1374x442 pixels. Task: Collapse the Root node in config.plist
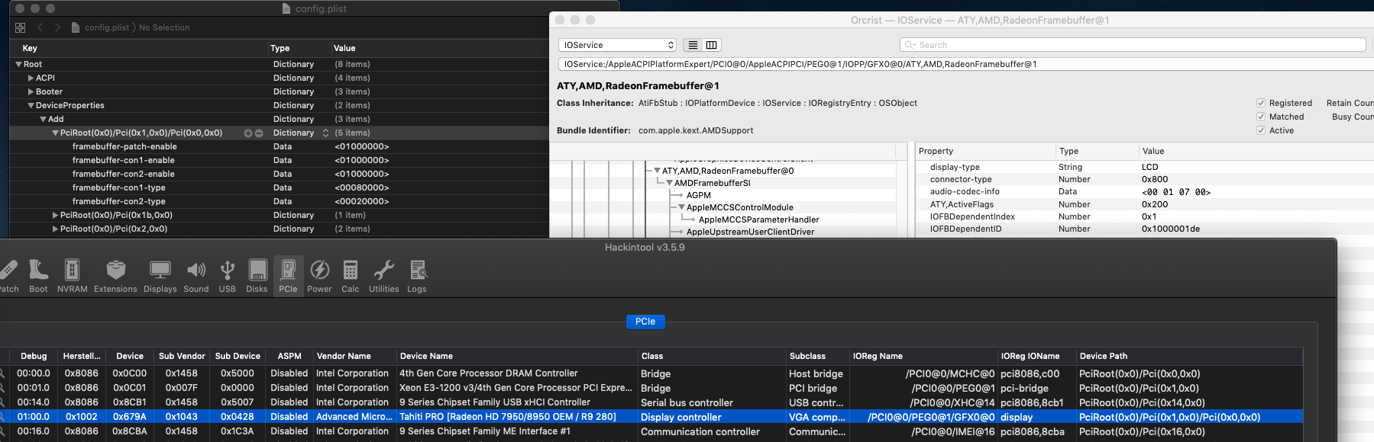19,65
